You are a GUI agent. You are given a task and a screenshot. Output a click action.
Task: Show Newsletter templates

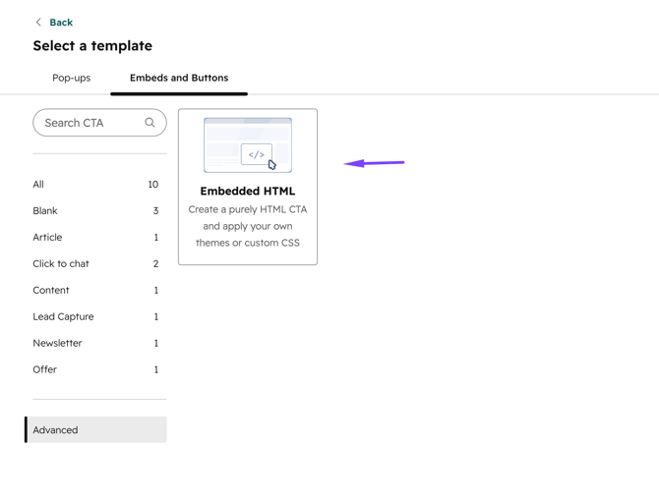(x=95, y=343)
